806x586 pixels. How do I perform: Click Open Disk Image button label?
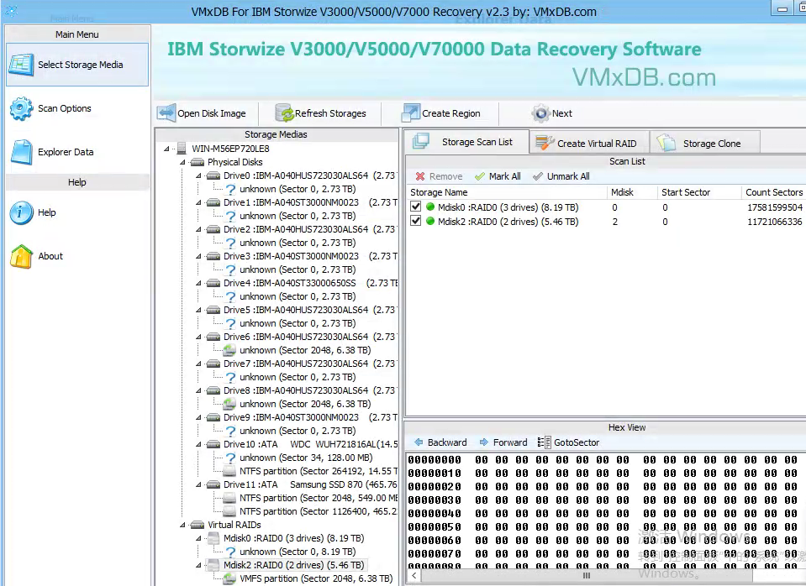pos(212,113)
